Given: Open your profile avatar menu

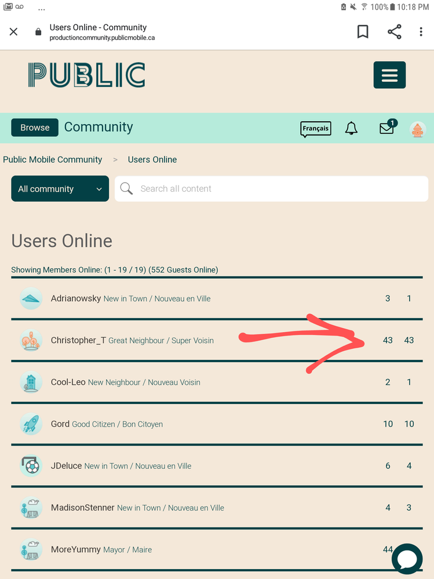Looking at the screenshot, I should tap(418, 130).
